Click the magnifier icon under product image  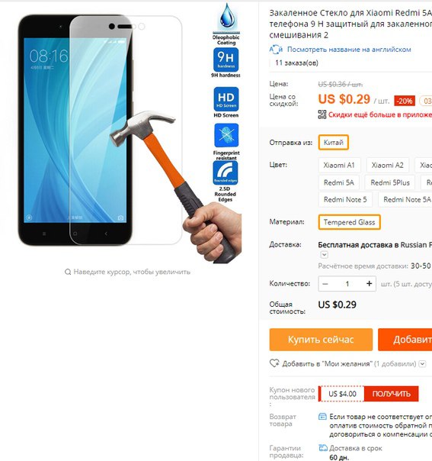pyautogui.click(x=68, y=272)
